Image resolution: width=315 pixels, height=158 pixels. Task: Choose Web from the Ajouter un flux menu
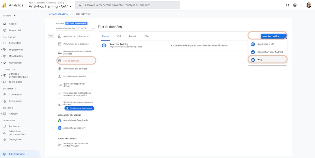pyautogui.click(x=267, y=60)
